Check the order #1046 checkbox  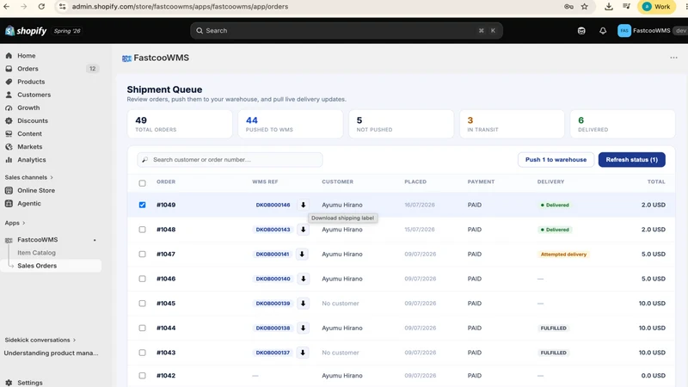coord(142,279)
